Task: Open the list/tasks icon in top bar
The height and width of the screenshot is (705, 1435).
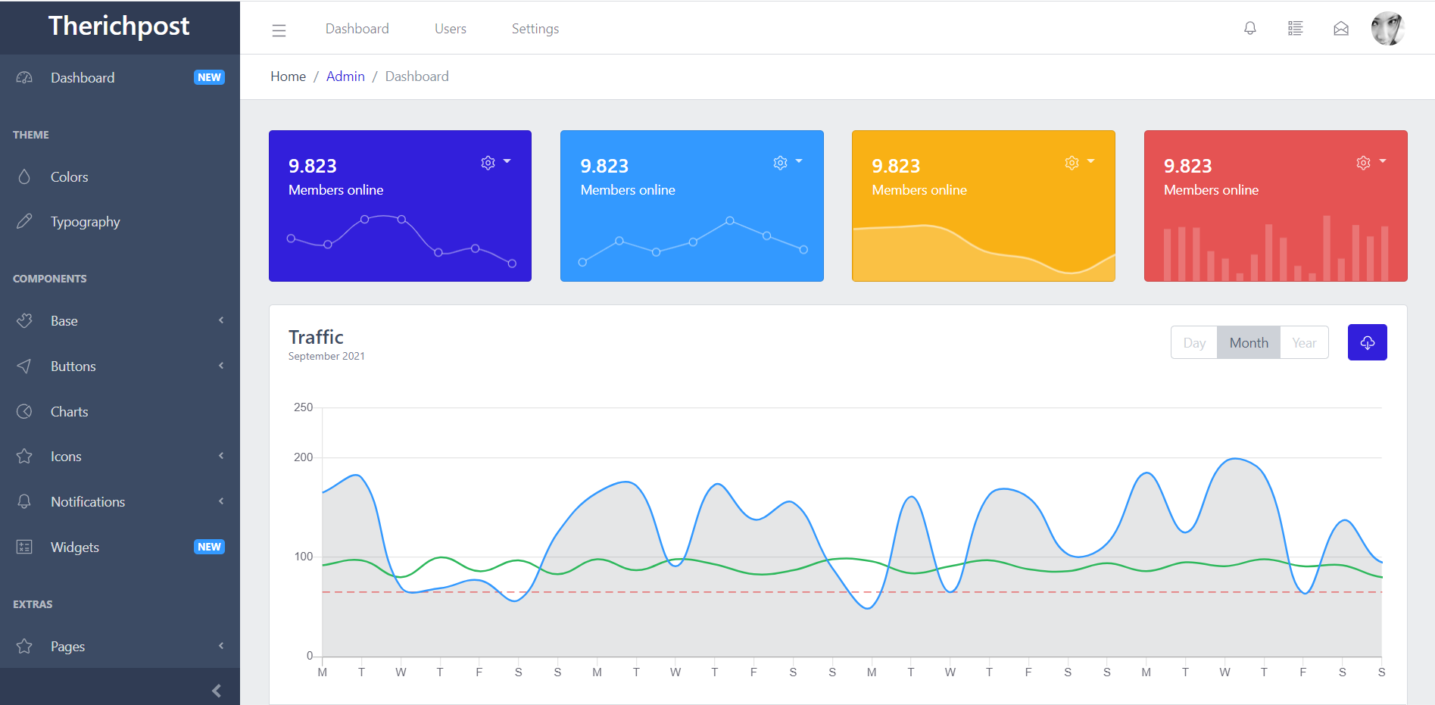Action: (x=1295, y=28)
